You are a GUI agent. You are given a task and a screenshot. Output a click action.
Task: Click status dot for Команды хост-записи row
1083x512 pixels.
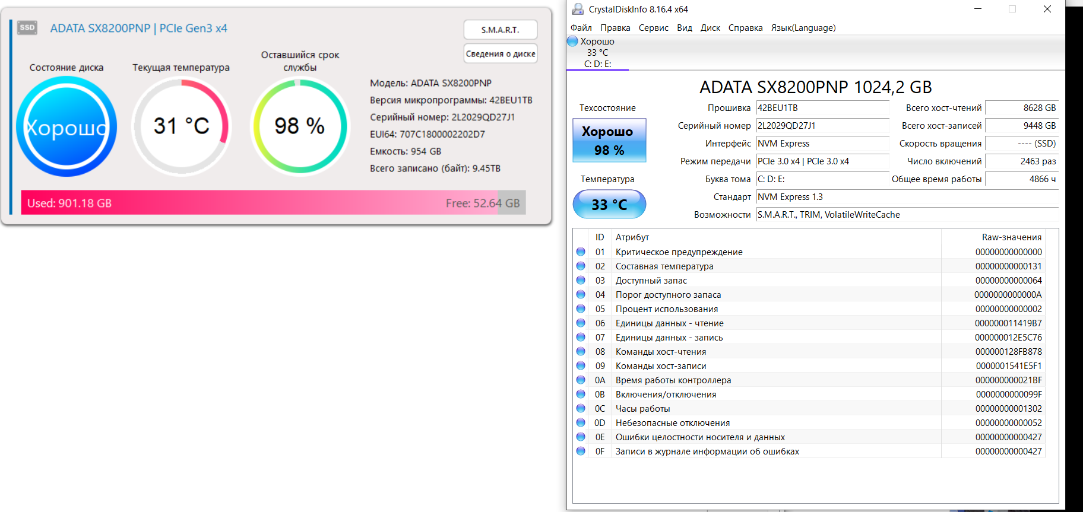click(x=581, y=365)
